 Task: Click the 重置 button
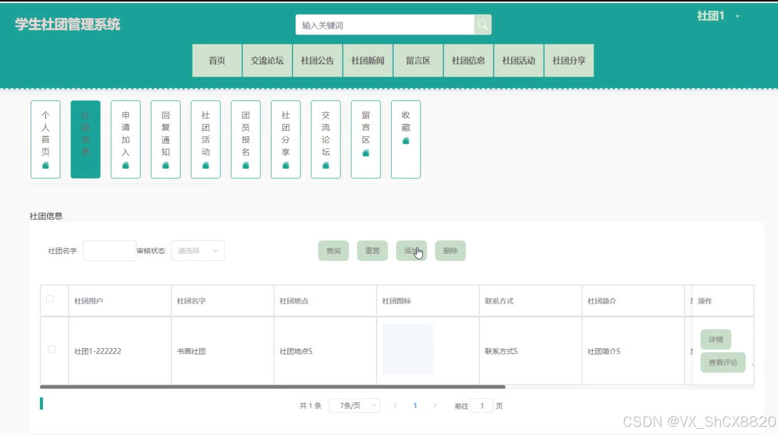[x=372, y=251]
